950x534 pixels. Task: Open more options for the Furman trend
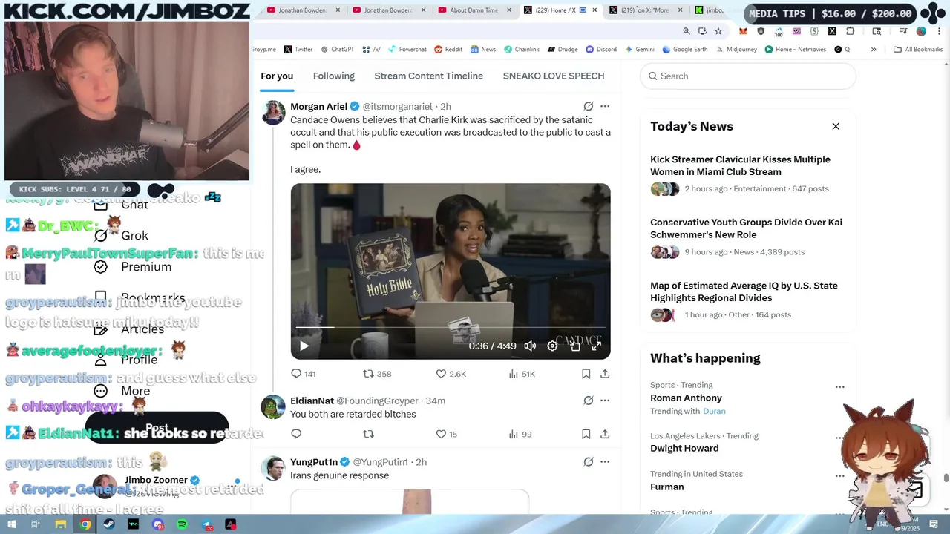click(x=839, y=476)
